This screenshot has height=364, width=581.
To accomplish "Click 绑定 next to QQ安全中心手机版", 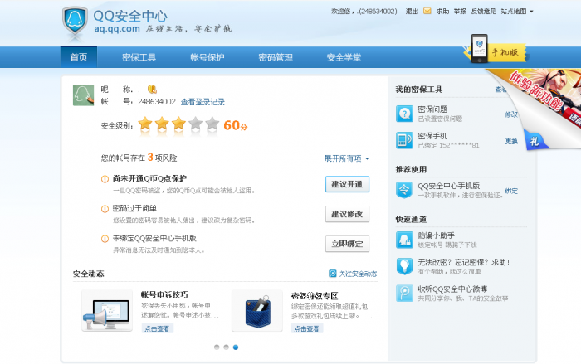I will pos(511,191).
